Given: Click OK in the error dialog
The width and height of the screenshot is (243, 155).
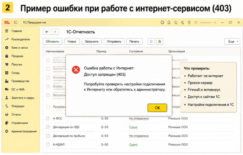Looking at the screenshot, I should [157, 108].
